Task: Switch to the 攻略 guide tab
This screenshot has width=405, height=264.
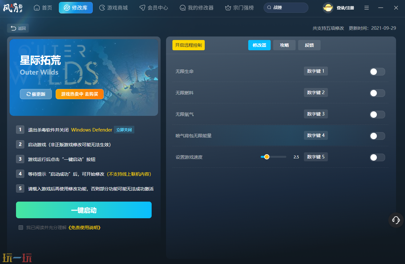Action: pyautogui.click(x=284, y=45)
